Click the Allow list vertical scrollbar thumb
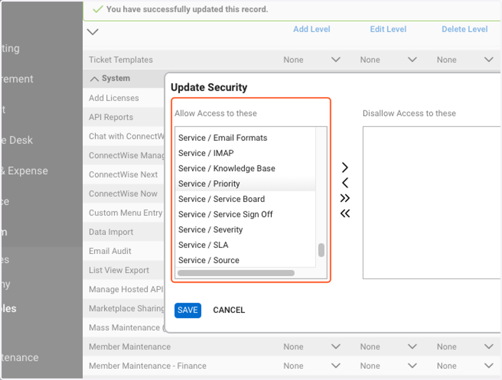This screenshot has height=380, width=502. tap(321, 250)
